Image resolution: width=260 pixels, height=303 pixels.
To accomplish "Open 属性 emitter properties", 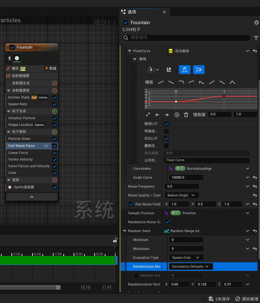I will pyautogui.click(x=16, y=68).
